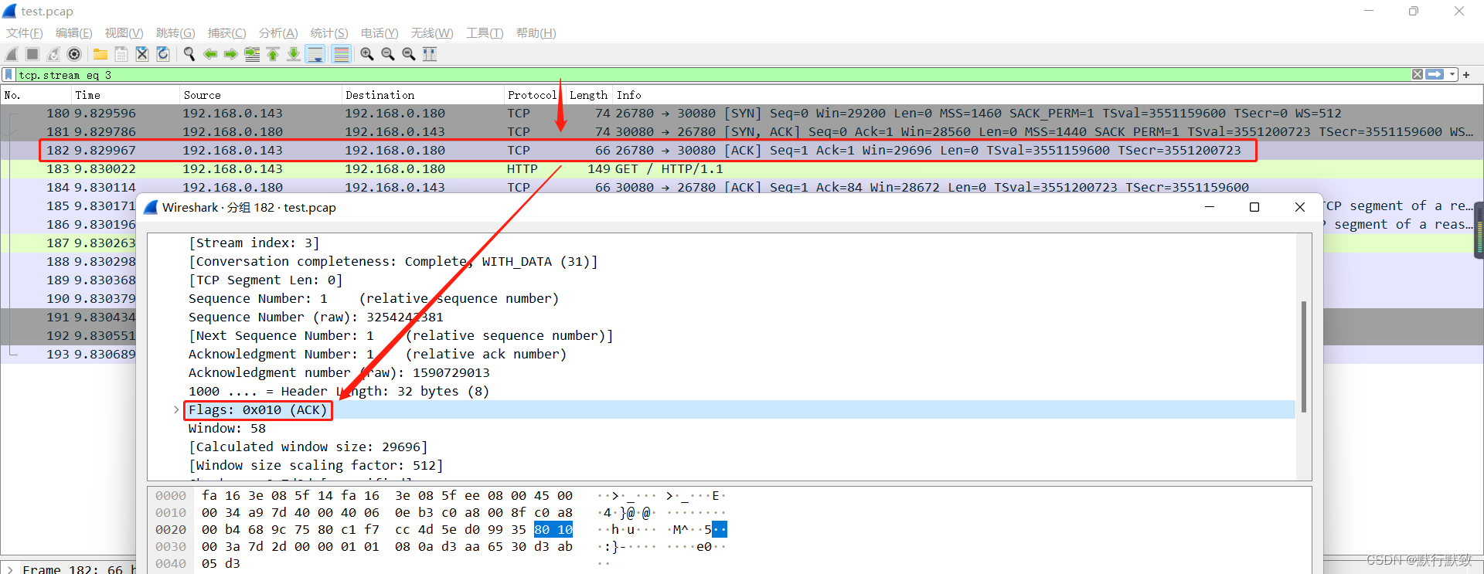The width and height of the screenshot is (1484, 574).
Task: Select the Sequence Number (raw) line
Action: pyautogui.click(x=316, y=318)
